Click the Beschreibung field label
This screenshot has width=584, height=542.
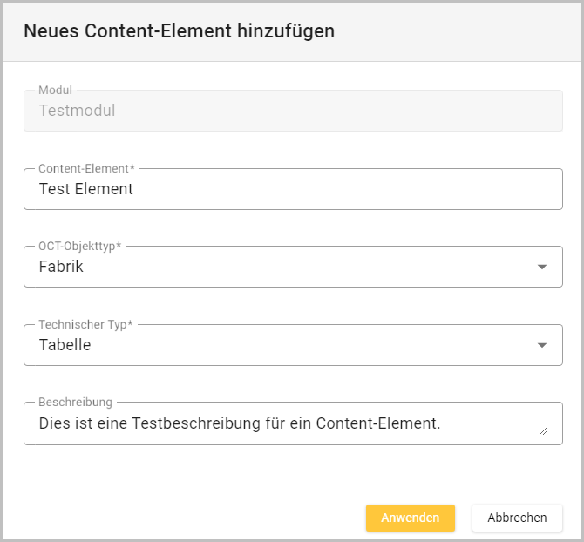point(75,402)
